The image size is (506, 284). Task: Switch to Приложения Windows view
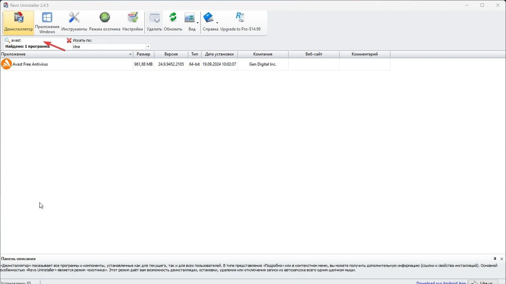coord(47,23)
